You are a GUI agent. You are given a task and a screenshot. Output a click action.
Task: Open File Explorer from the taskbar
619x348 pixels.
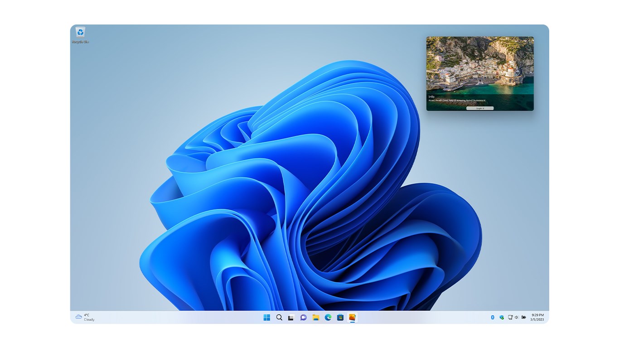(316, 317)
